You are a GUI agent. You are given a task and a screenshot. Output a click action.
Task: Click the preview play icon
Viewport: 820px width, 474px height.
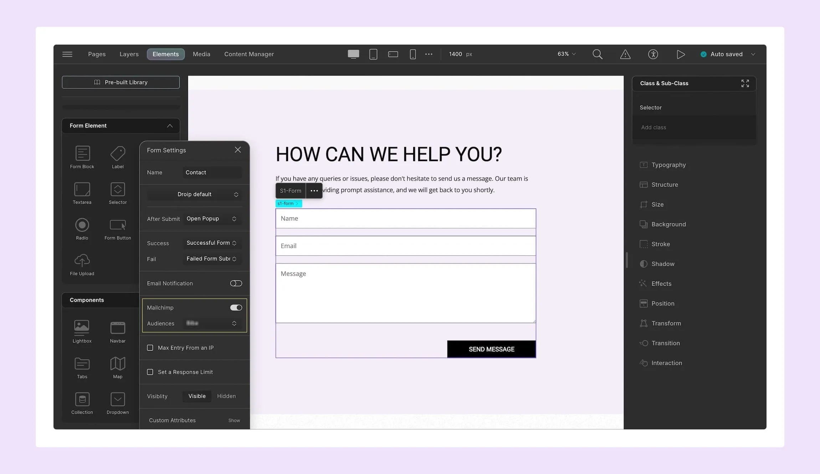coord(681,54)
